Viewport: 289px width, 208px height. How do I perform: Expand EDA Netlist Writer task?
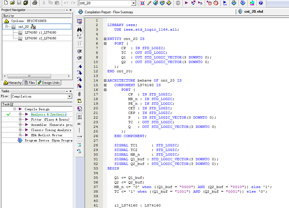(20, 135)
